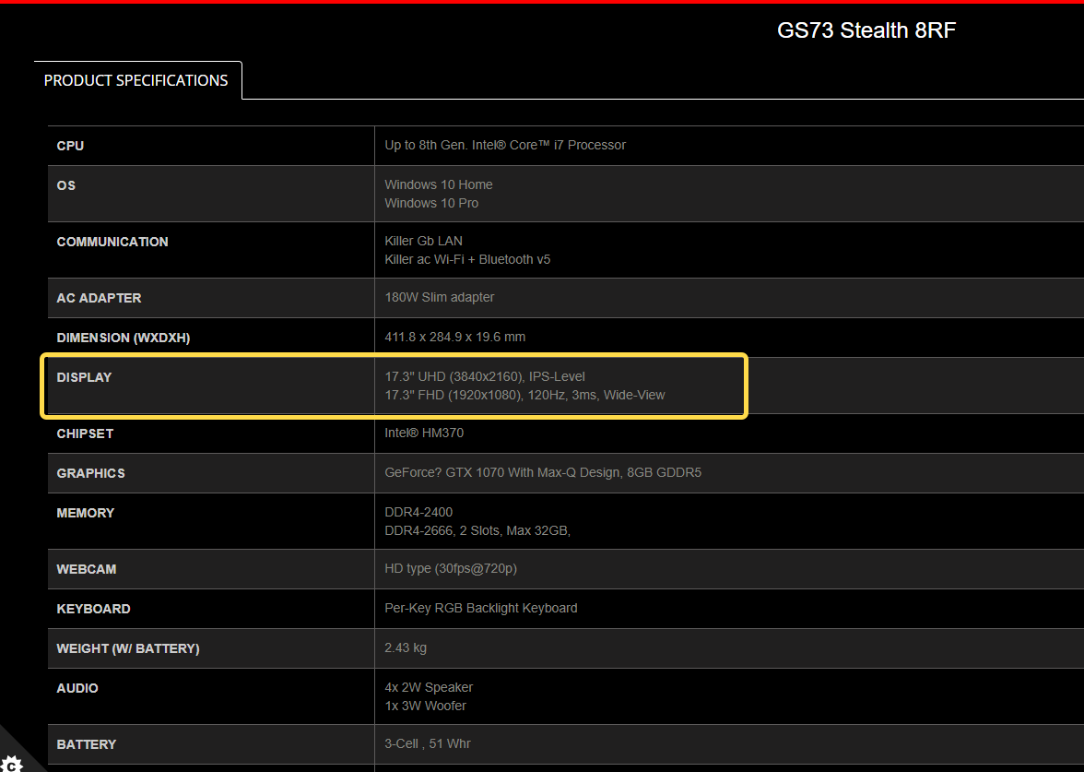Screen dimensions: 1084x772
Task: Select the "4x 2W Speaker" text
Action: tap(429, 688)
